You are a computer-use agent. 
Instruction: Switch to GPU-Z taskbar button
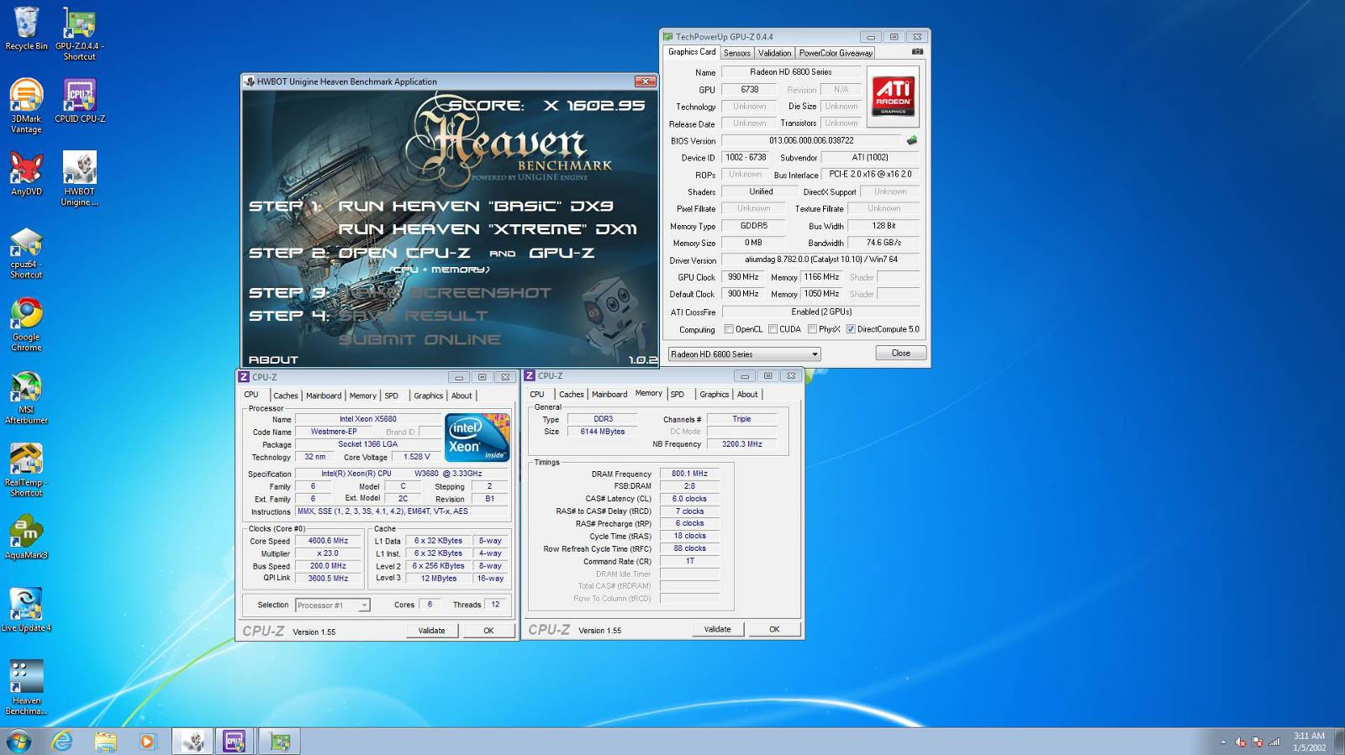click(279, 741)
